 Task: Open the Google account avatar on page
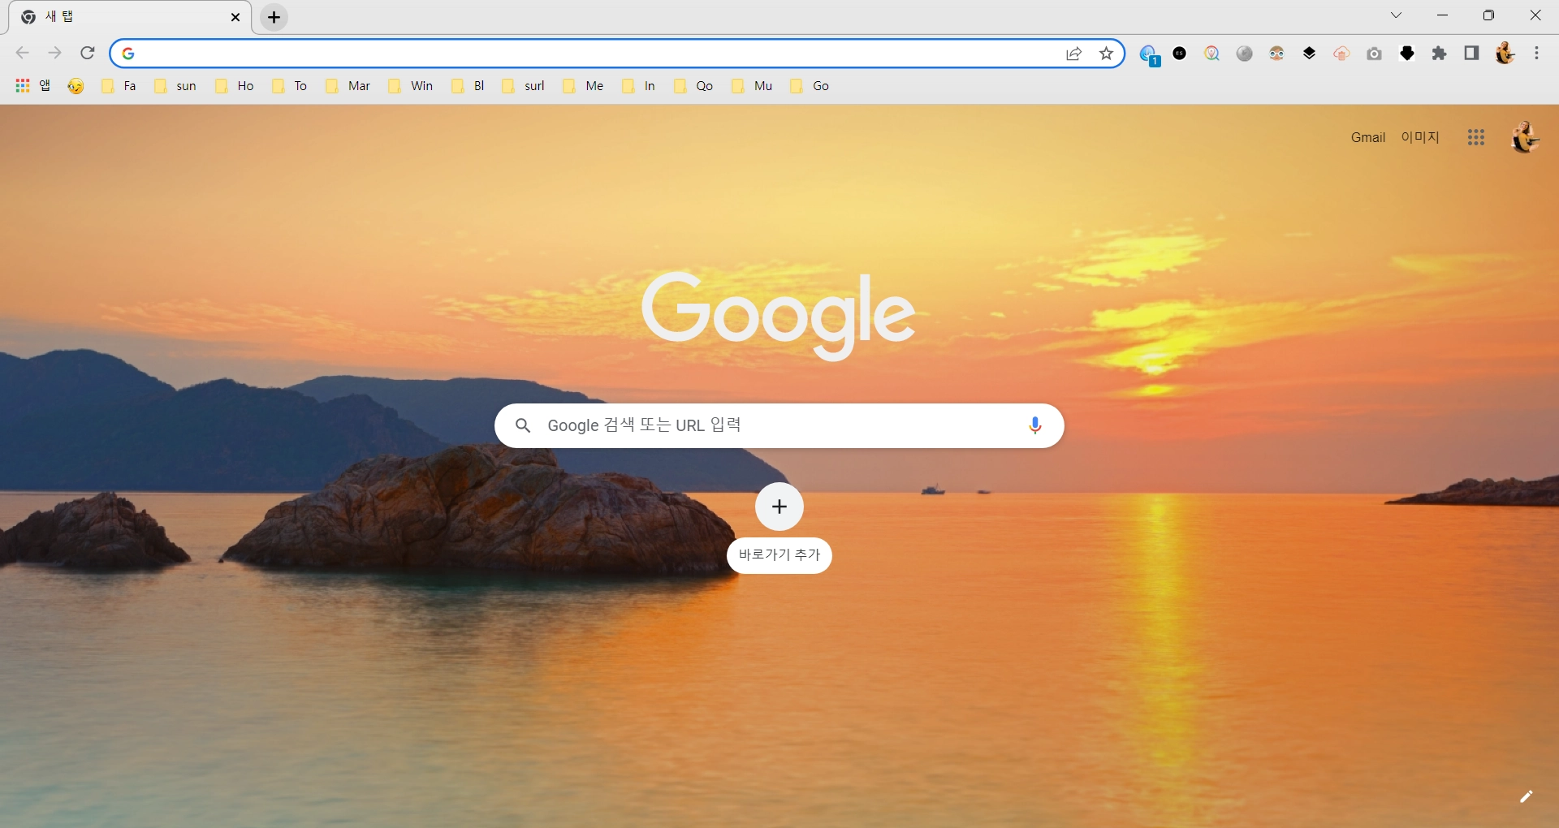click(1525, 138)
